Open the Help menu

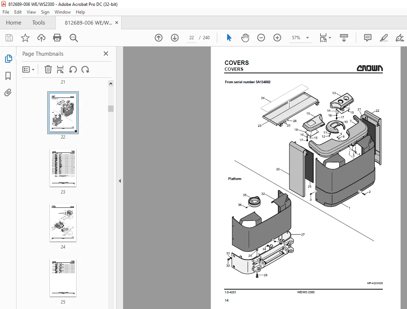pyautogui.click(x=80, y=12)
